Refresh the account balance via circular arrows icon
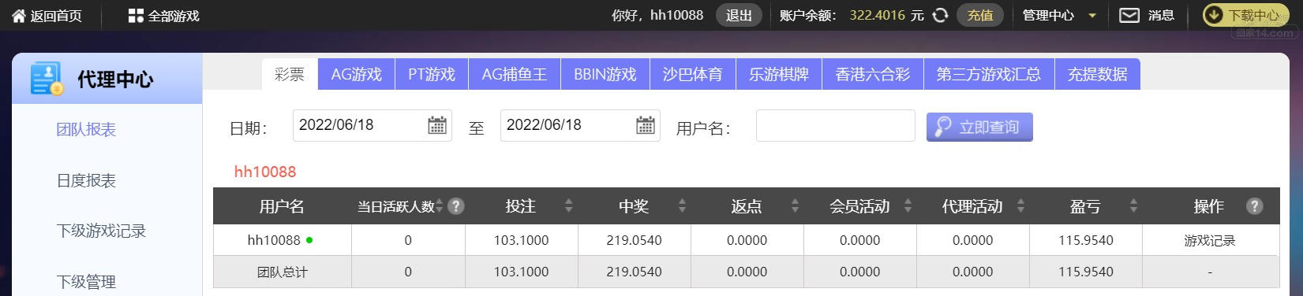 940,15
